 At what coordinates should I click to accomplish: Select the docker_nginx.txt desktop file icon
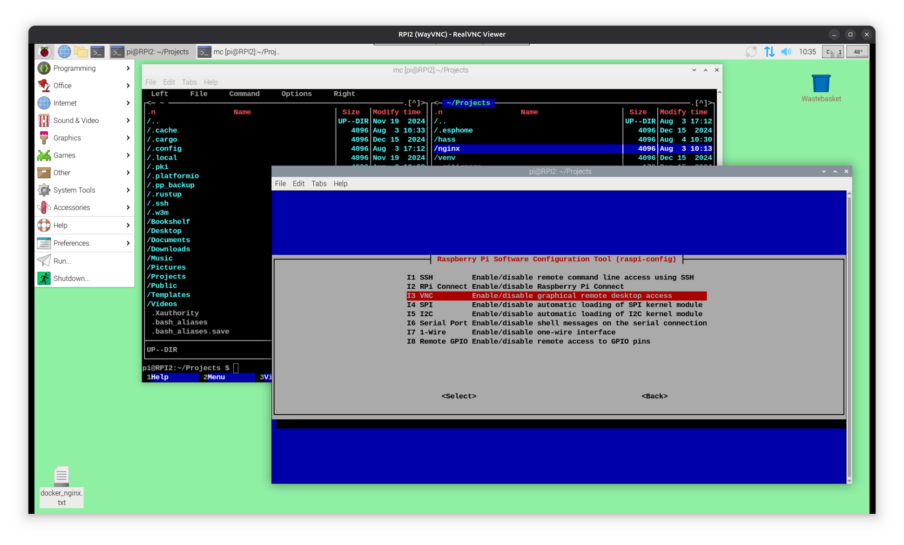[61, 486]
